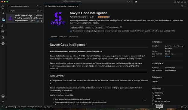Click the synchronize changes icon beside master

point(15,107)
